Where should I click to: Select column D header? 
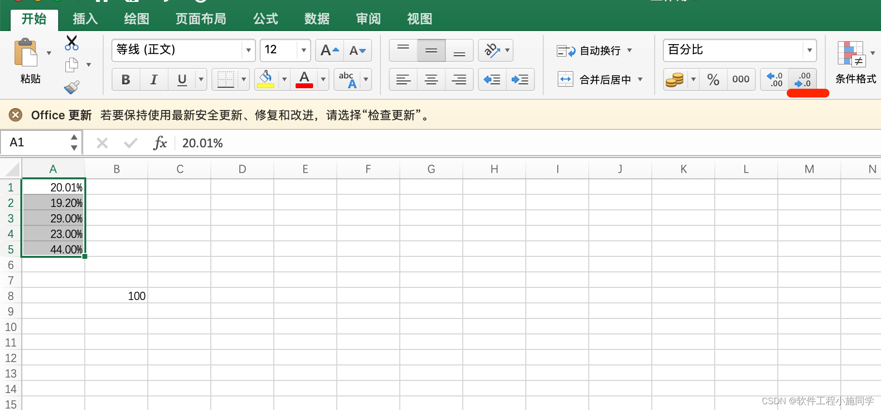tap(242, 169)
